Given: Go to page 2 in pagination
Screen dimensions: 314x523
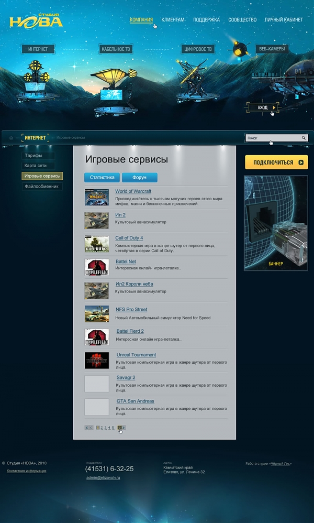Looking at the screenshot, I should (102, 428).
